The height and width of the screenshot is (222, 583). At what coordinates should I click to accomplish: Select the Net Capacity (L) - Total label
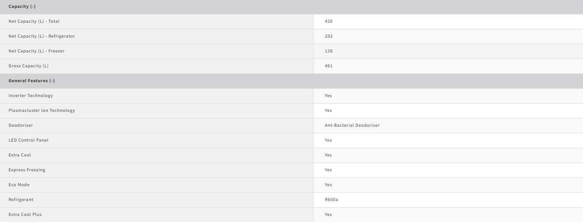coord(34,21)
